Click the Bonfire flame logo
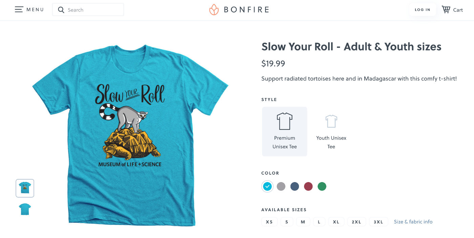Viewport: 474px width, 238px height. [214, 10]
